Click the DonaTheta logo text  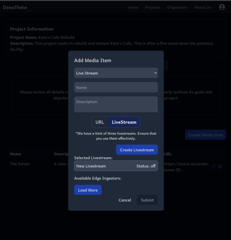(x=15, y=8)
